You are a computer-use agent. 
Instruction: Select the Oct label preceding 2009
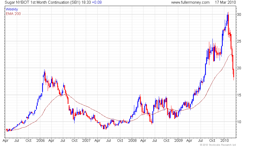(166, 140)
